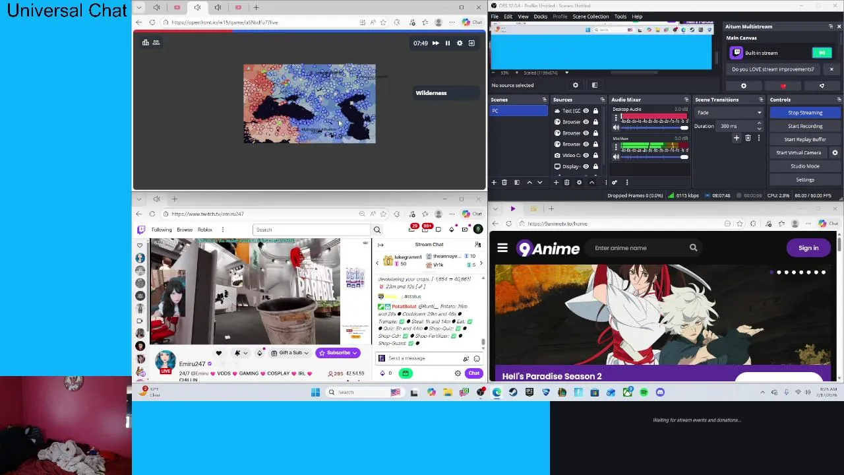Toggle lock on Text (GDI) source
The image size is (844, 475).
595,111
